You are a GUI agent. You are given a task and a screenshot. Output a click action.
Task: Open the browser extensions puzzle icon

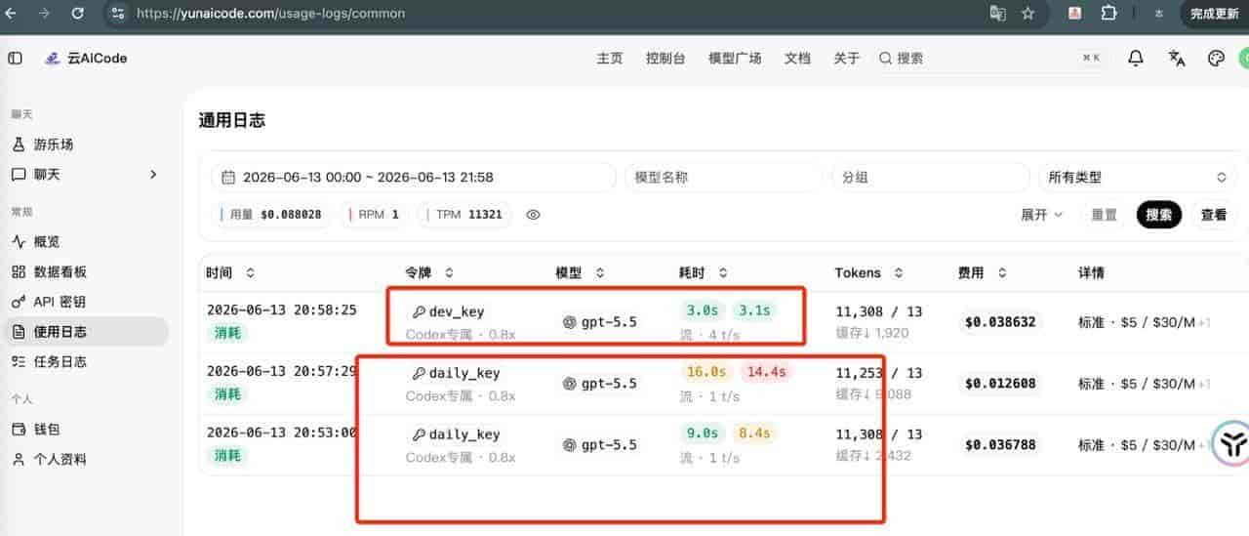[1108, 14]
